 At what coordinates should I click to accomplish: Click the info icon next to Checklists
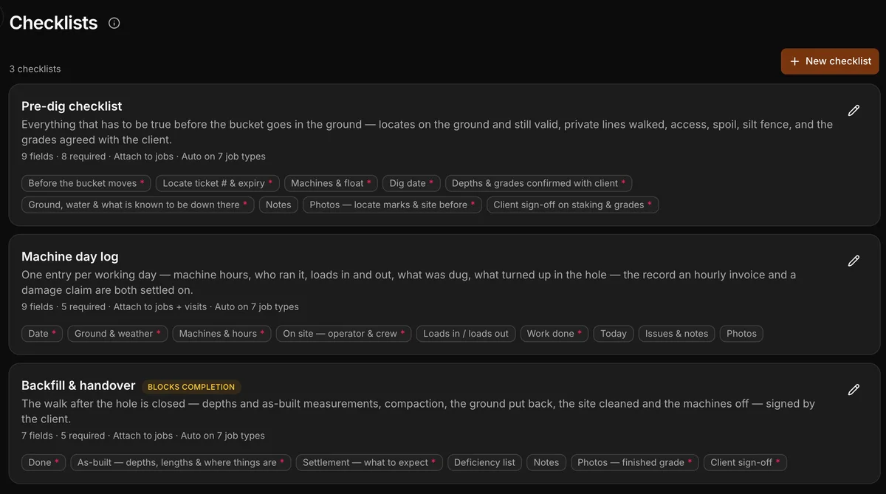pyautogui.click(x=114, y=23)
